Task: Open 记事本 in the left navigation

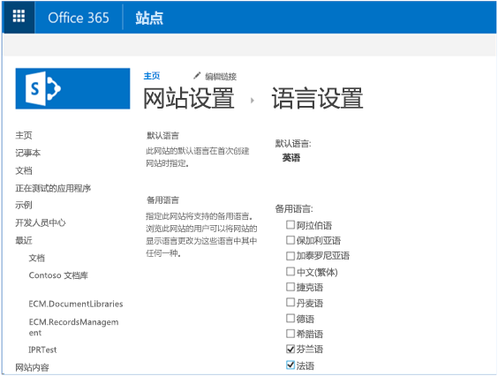Action: [28, 153]
